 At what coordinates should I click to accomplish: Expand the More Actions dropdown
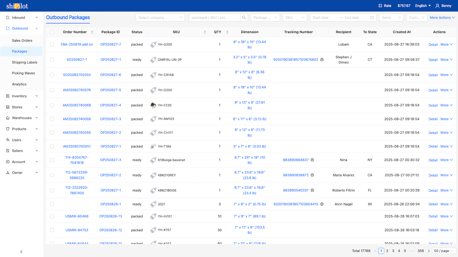442,17
